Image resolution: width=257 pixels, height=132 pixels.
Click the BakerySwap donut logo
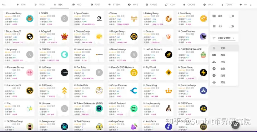168,19
